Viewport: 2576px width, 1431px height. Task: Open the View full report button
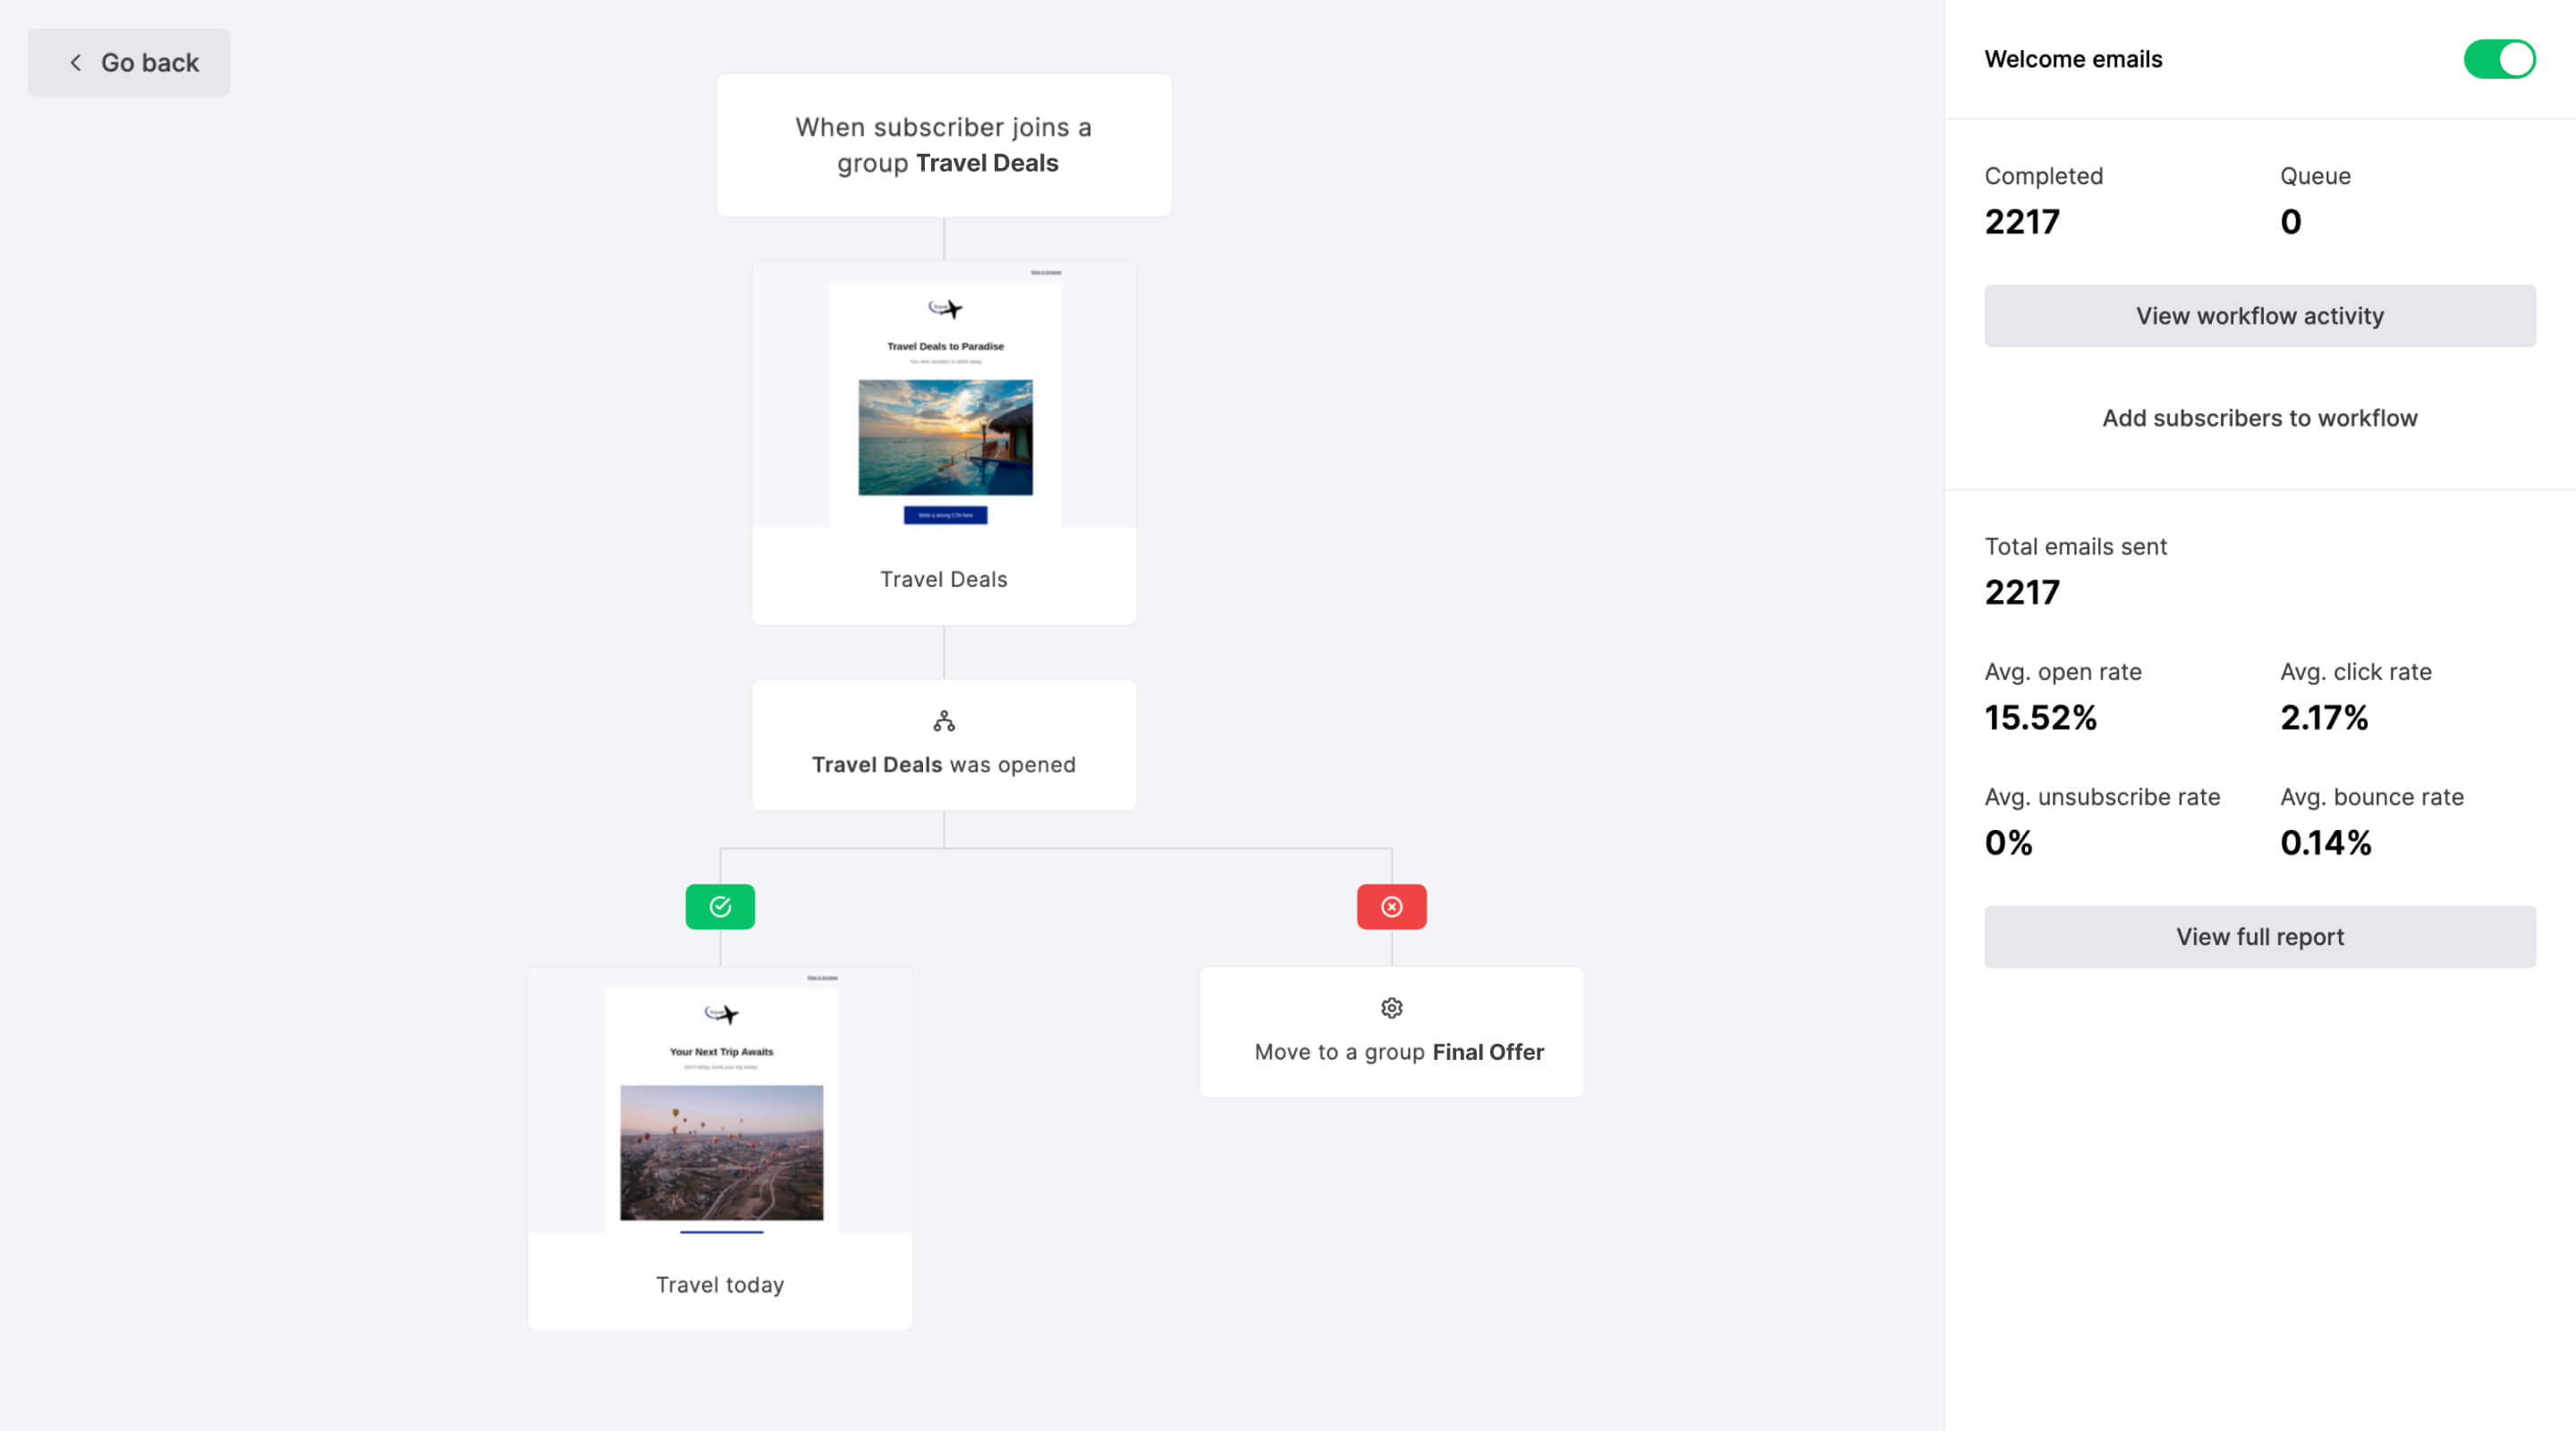pos(2260,936)
